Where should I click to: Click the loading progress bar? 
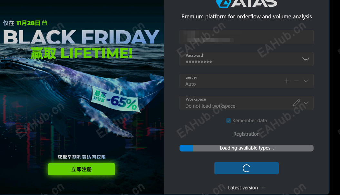point(246,148)
